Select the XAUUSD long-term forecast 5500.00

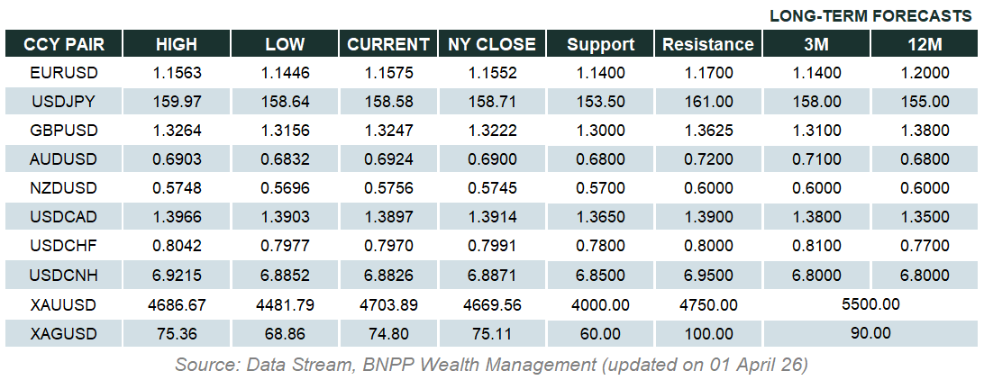tap(870, 305)
